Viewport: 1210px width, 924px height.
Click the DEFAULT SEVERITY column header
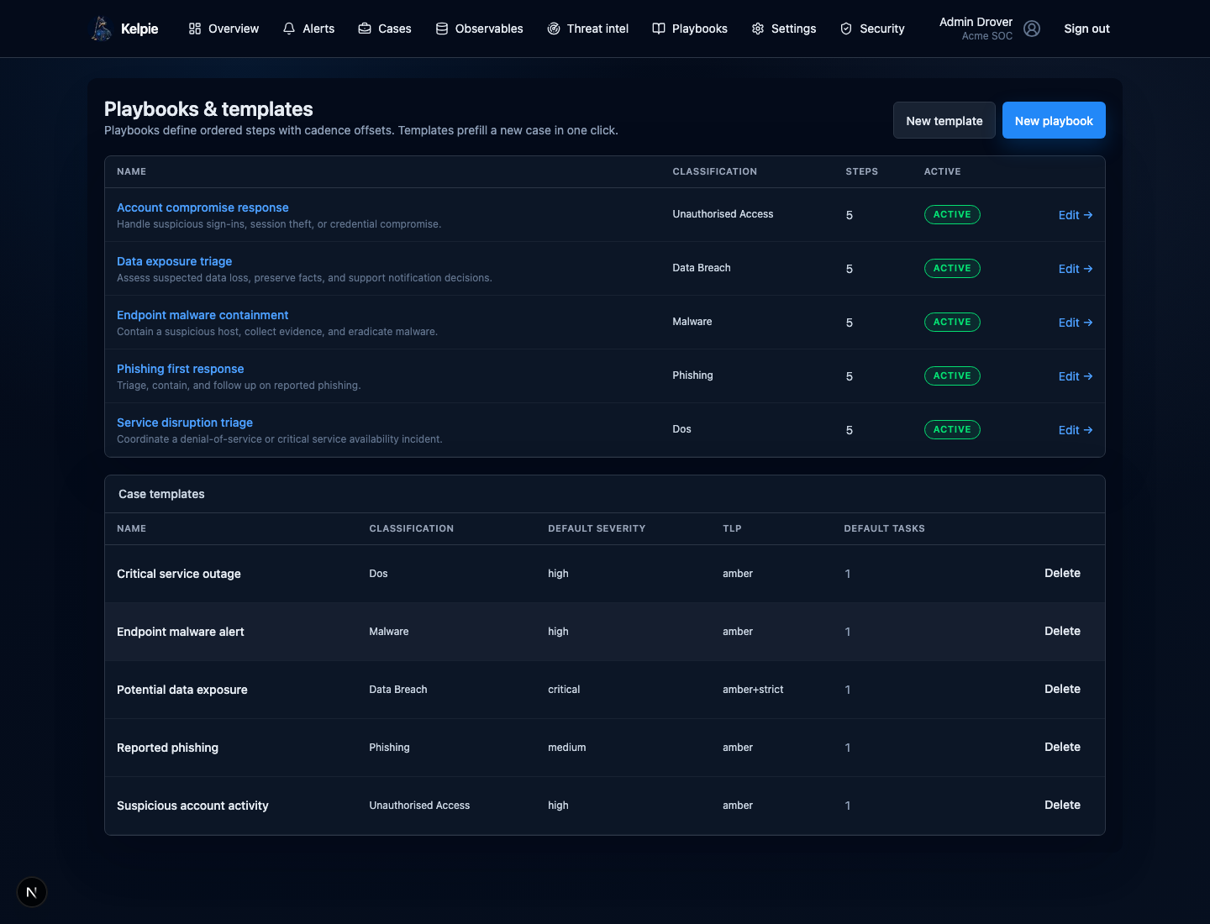[597, 528]
